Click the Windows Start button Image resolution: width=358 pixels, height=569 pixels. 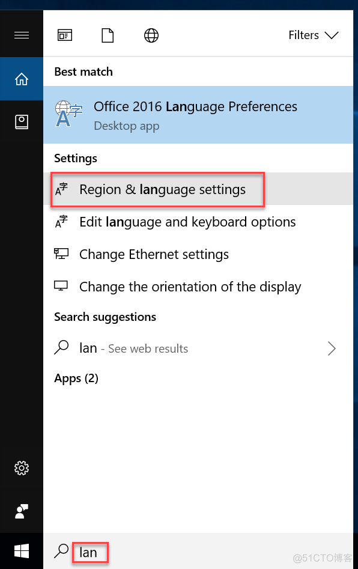point(22,551)
